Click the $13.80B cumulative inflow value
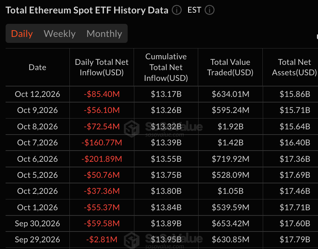This screenshot has width=318, height=249. click(166, 191)
